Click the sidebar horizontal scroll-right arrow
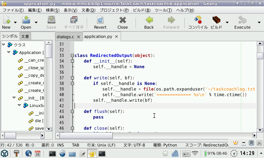The width and height of the screenshot is (264, 158). pos(43,135)
